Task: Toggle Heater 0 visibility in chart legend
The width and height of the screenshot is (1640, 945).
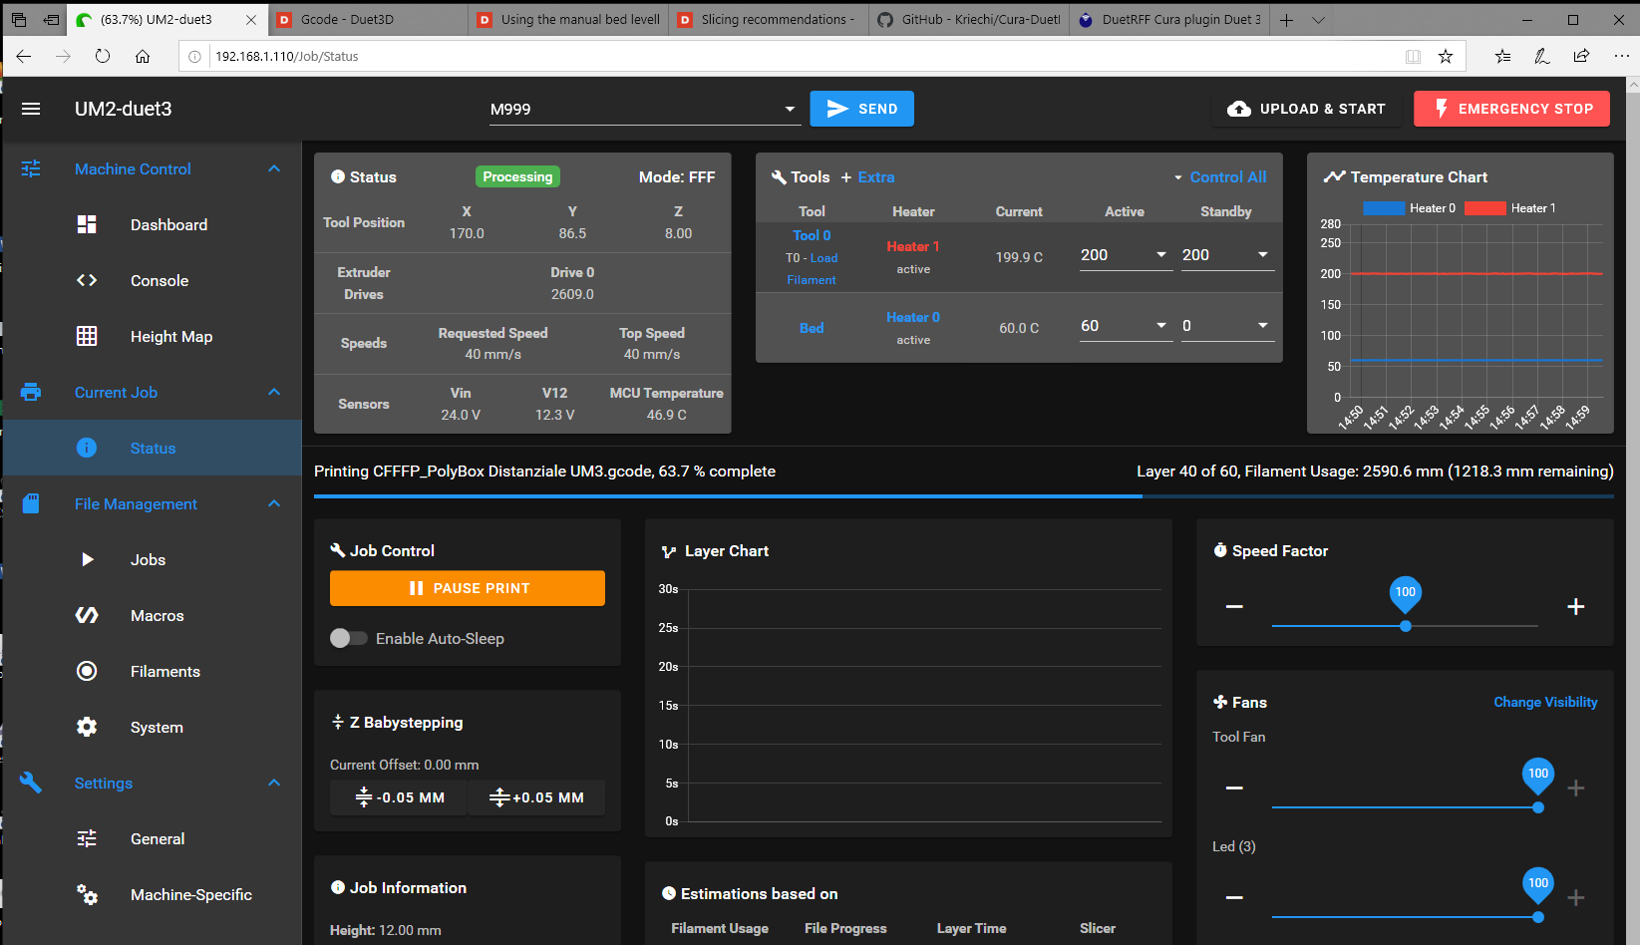Action: [1409, 208]
